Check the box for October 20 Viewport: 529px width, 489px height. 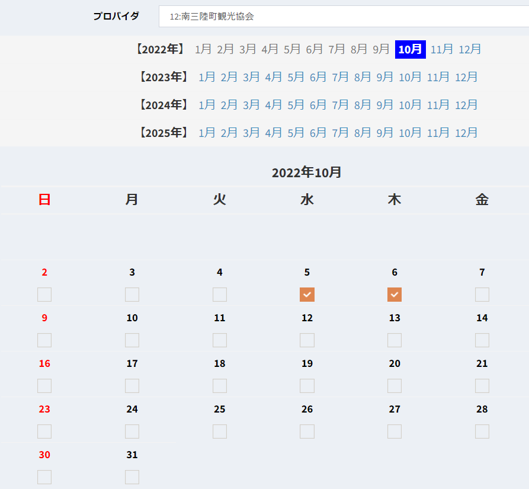(x=395, y=386)
